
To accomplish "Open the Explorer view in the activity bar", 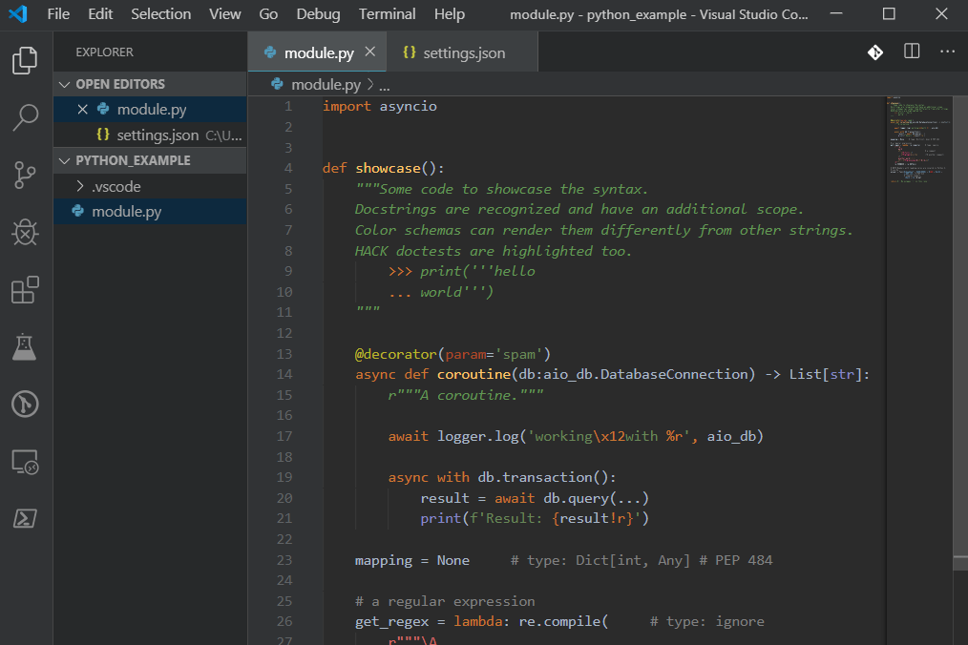I will click(24, 59).
